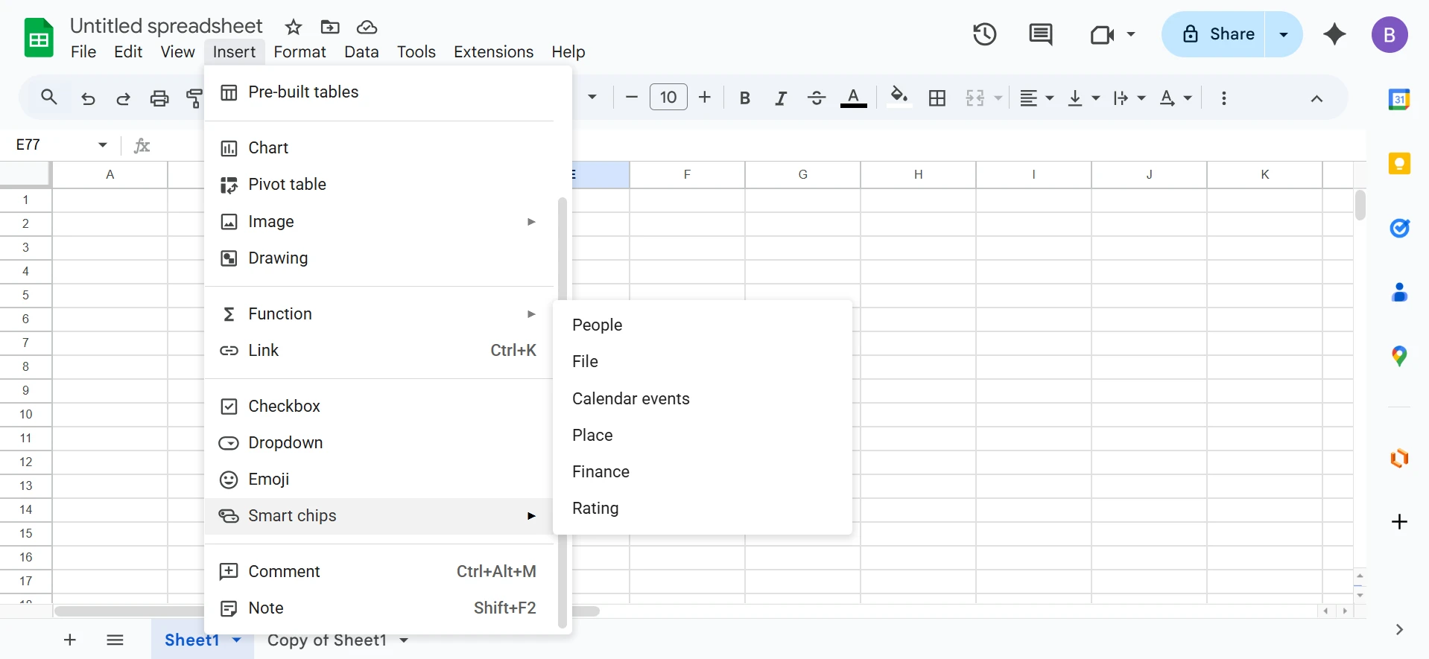Toggle strikethrough formatting
Image resolution: width=1429 pixels, height=659 pixels.
[817, 98]
